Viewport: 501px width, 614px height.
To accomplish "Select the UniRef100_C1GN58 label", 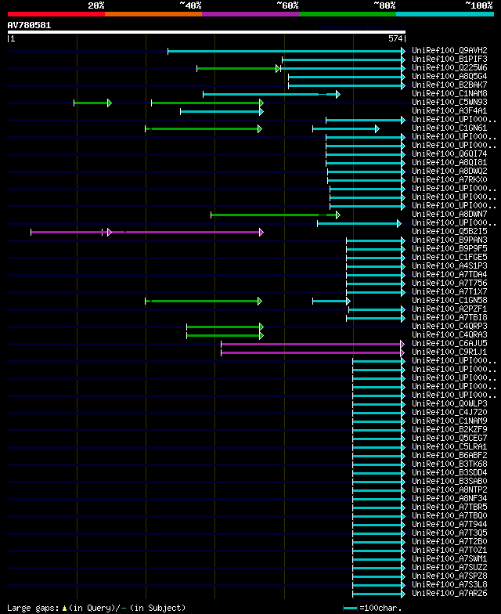I will pyautogui.click(x=449, y=300).
